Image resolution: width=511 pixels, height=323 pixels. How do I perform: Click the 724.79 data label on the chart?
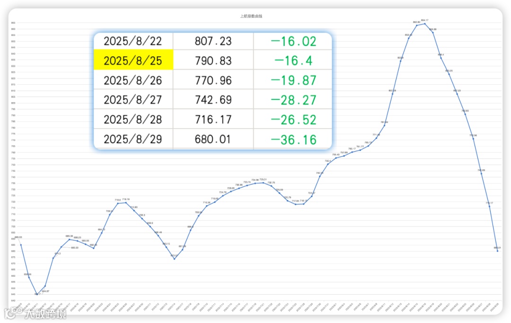(222, 192)
